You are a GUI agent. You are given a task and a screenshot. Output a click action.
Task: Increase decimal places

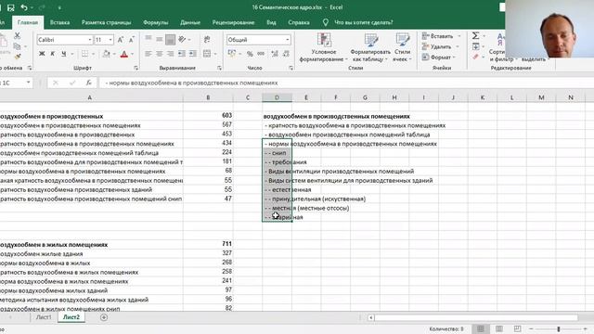pos(275,54)
